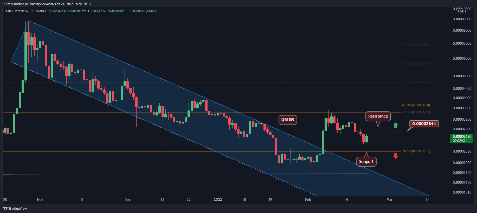Click the 0.00005000 price axis value

click(462, 76)
